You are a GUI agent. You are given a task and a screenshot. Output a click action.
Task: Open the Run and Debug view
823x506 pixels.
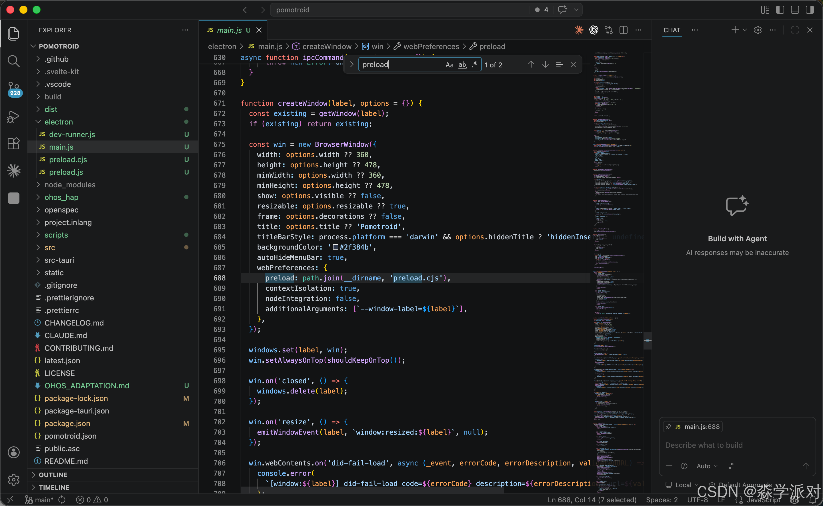(x=13, y=117)
